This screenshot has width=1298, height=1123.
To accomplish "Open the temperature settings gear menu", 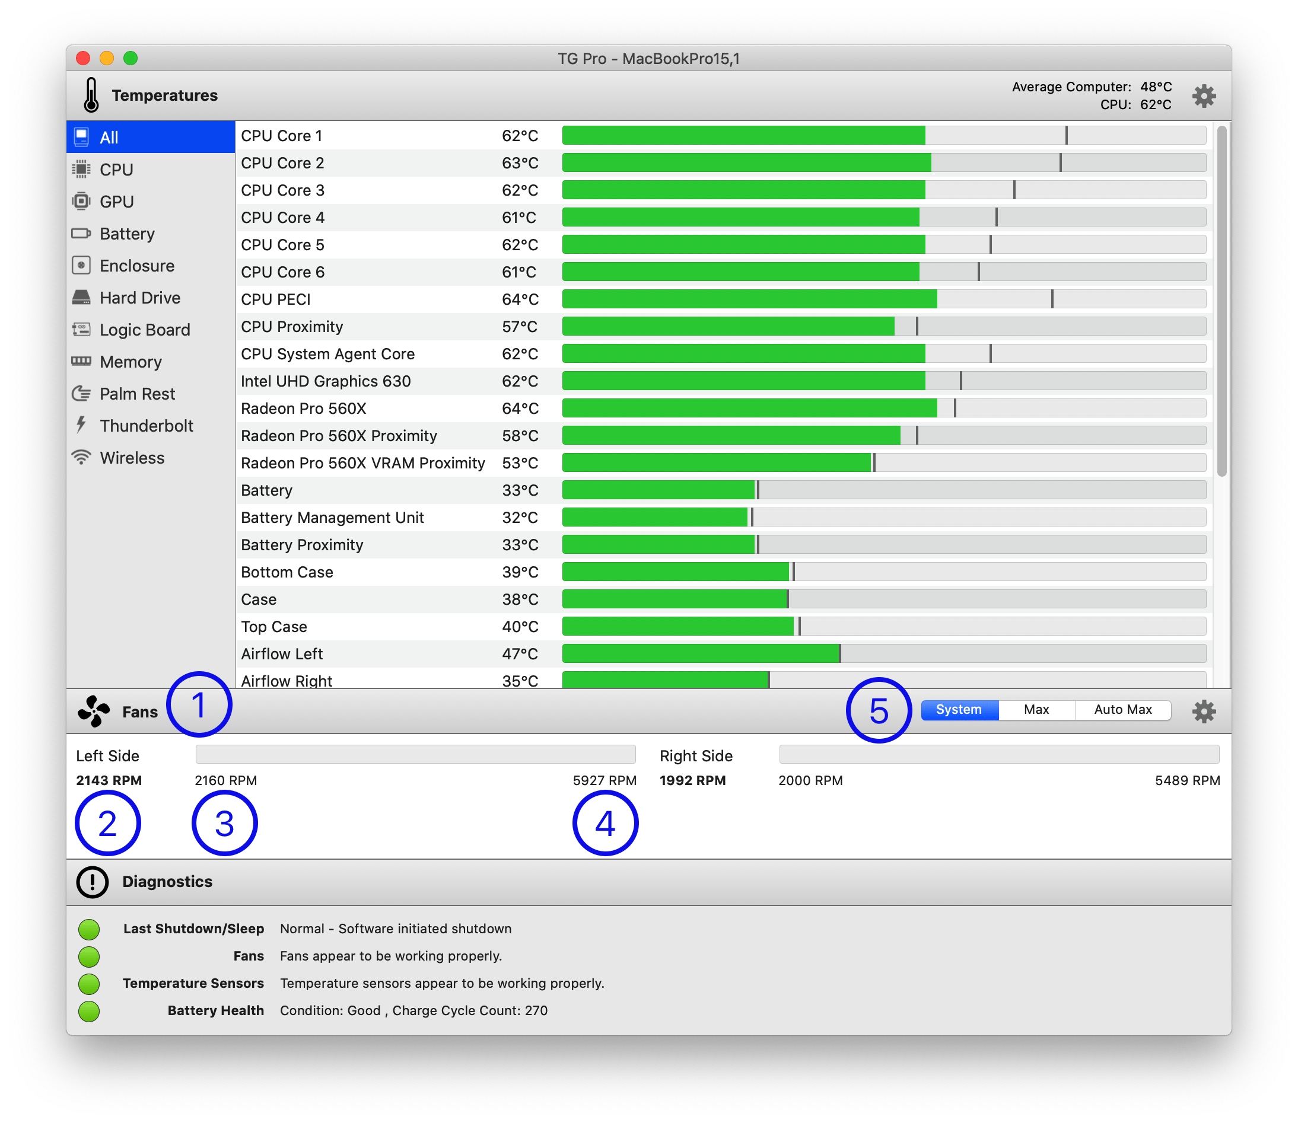I will click(1204, 95).
